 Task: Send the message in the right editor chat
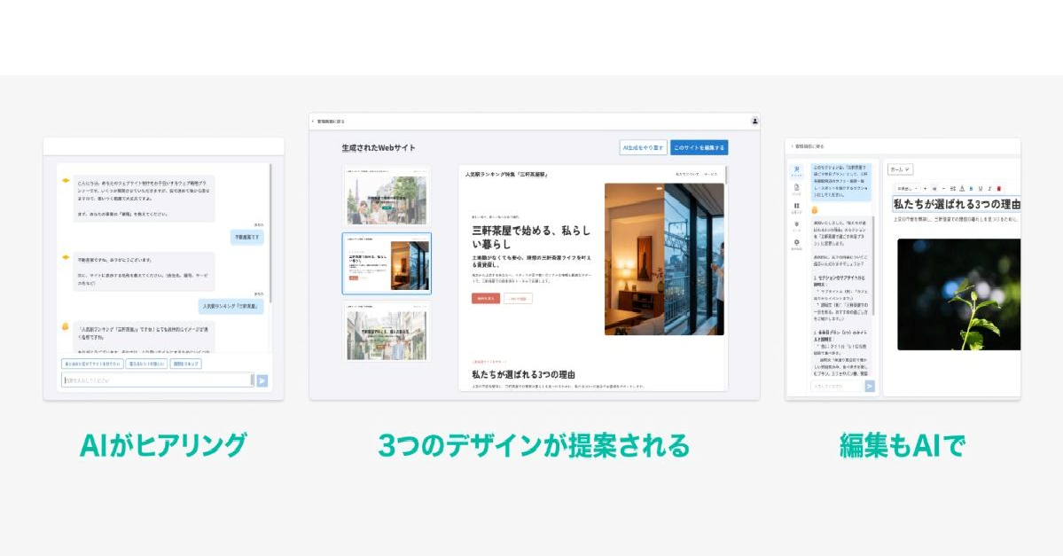[869, 386]
